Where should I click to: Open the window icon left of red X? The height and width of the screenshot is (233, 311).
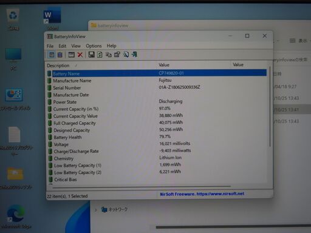tap(71, 55)
